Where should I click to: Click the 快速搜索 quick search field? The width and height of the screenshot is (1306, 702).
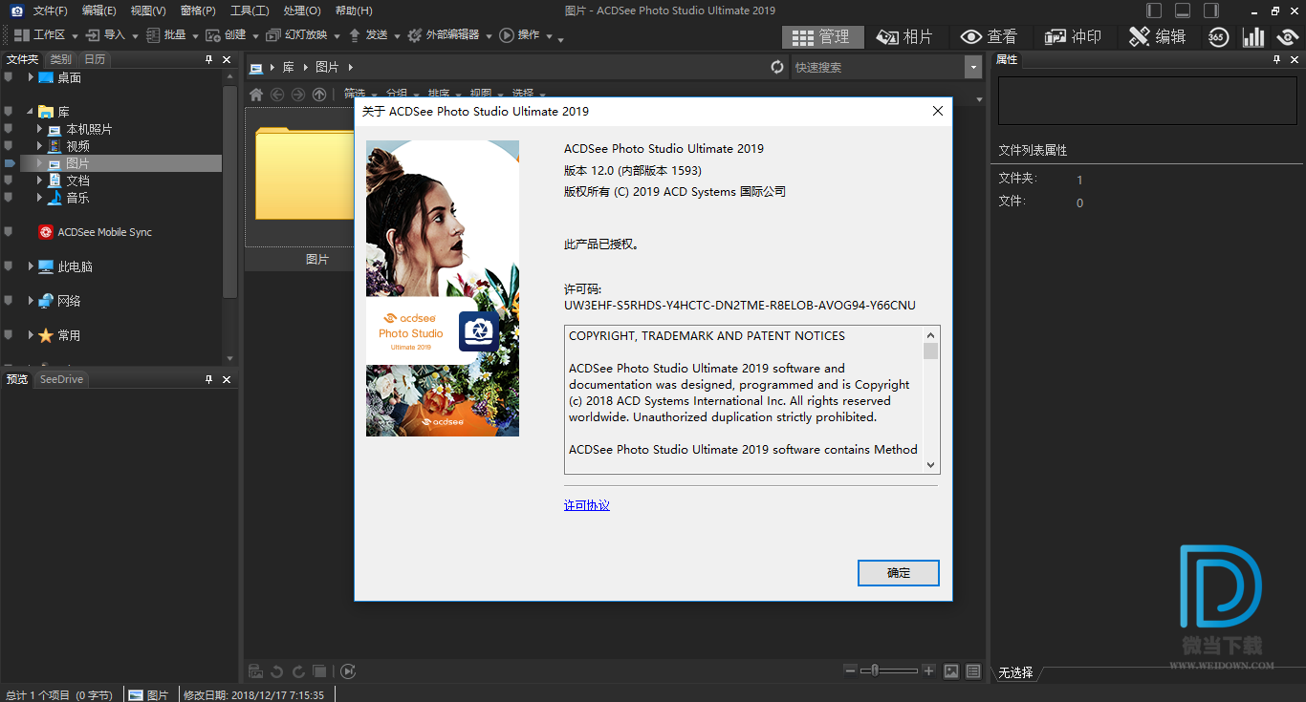point(878,67)
